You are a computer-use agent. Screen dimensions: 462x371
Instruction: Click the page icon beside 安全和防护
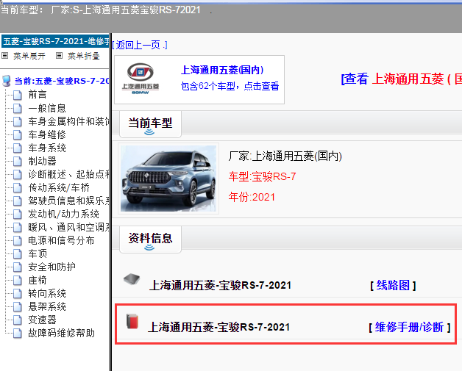pos(18,267)
